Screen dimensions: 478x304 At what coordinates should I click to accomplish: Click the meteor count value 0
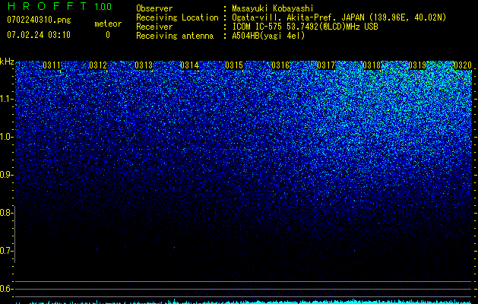(x=108, y=35)
